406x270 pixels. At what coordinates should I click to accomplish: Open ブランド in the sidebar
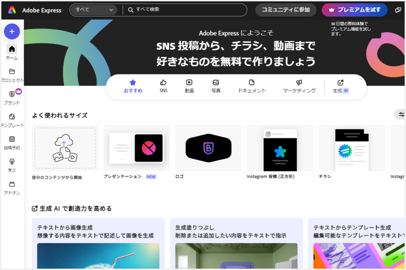12,98
